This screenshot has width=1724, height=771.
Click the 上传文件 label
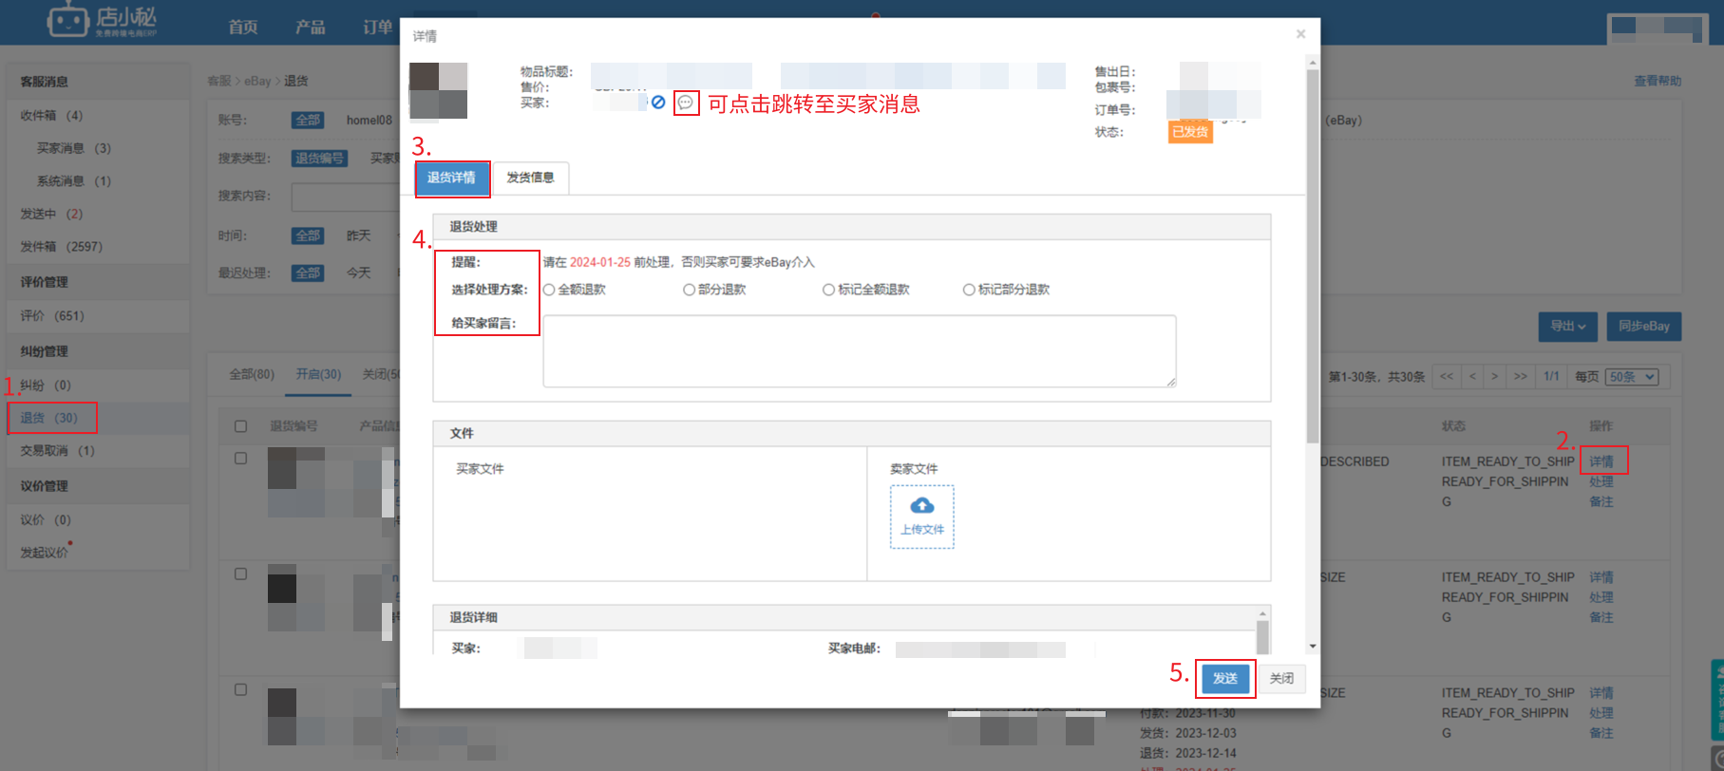[922, 530]
